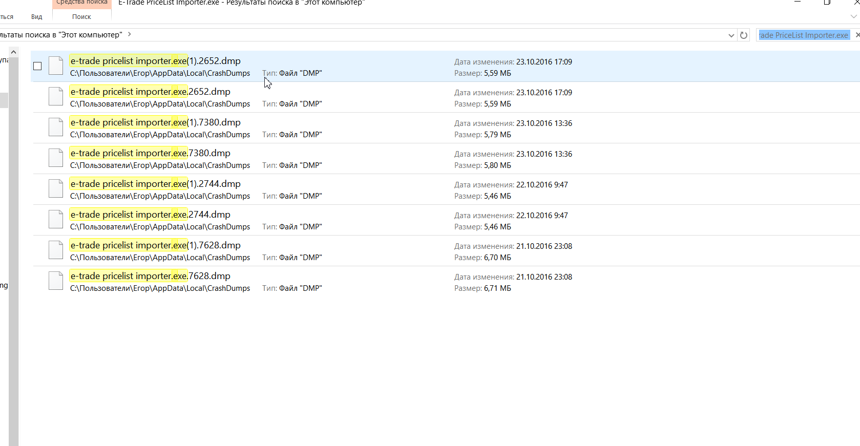This screenshot has height=446, width=860.
Task: Click file icon of exe(1).2744.dmp
Action: coord(56,188)
